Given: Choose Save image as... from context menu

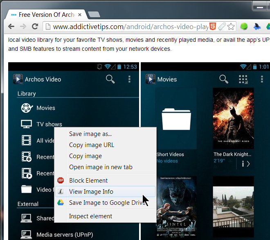Looking at the screenshot, I should 105,134.
